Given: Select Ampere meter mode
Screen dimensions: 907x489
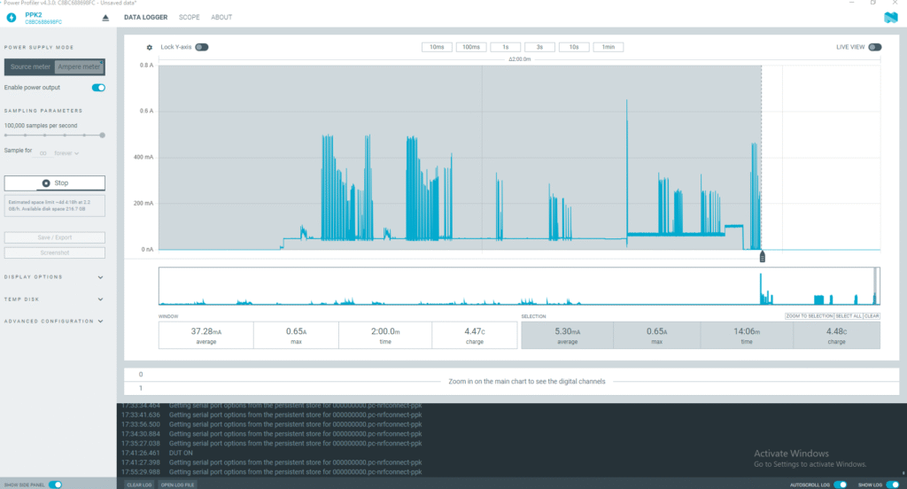Looking at the screenshot, I should tap(79, 67).
